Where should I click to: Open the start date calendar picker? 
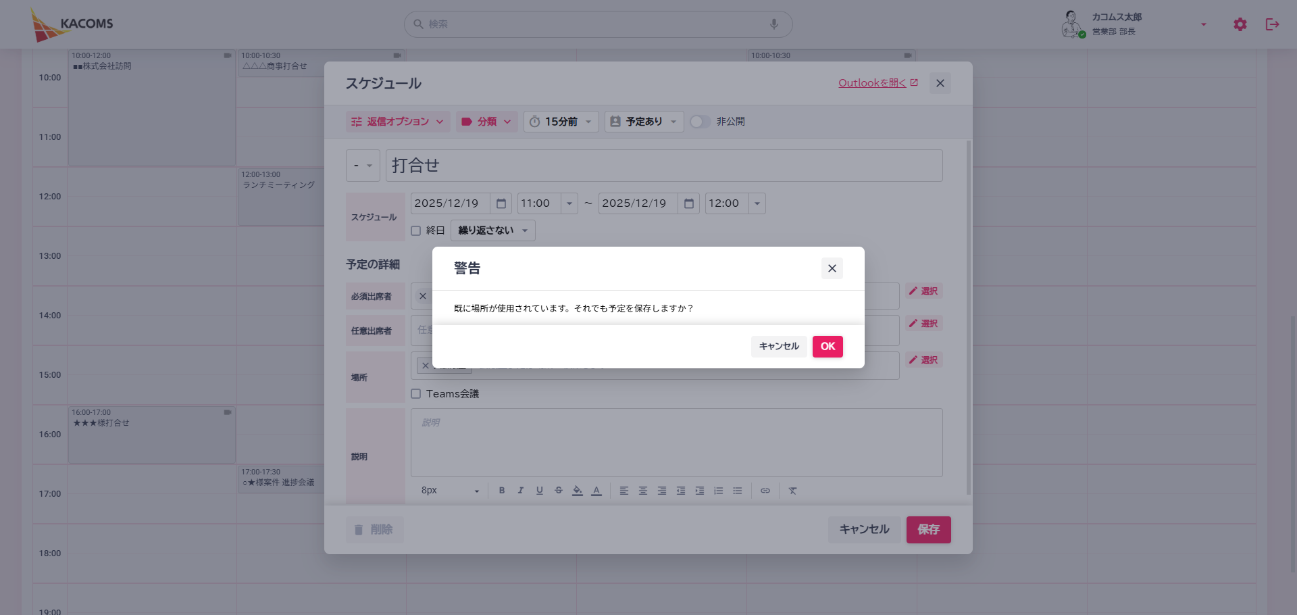click(x=501, y=203)
